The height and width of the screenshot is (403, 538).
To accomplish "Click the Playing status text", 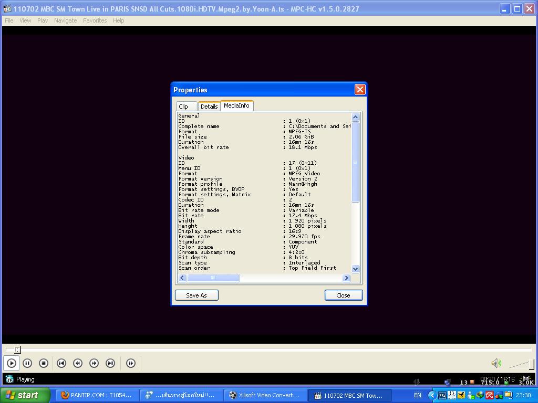I will click(x=25, y=379).
